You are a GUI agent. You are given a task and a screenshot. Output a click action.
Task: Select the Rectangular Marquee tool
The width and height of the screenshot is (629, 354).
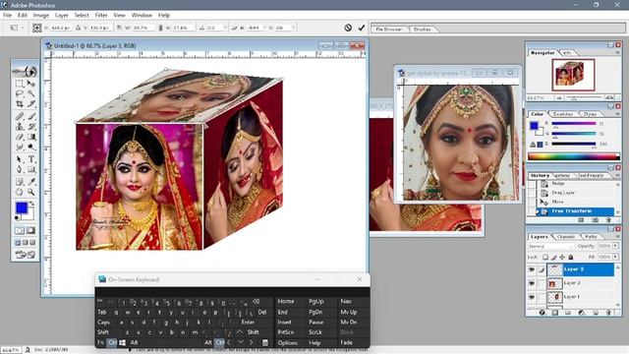[20, 84]
